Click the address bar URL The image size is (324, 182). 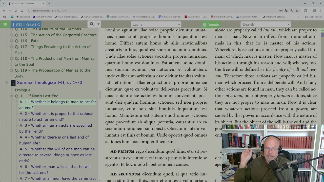coord(49,11)
